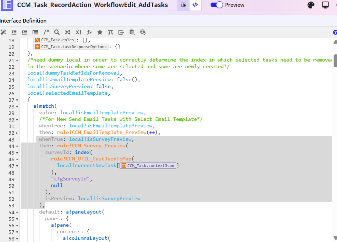The image size is (337, 242).
Task: Click the editor vertical scrollbar thumb
Action: pos(335,61)
